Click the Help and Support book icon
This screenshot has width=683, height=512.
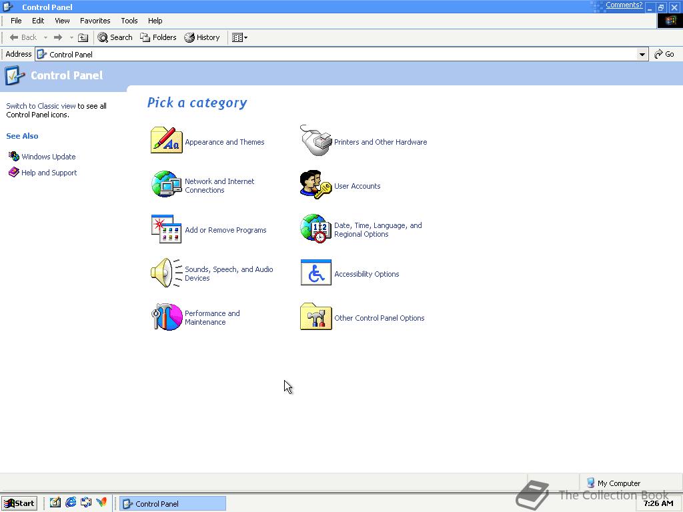14,172
